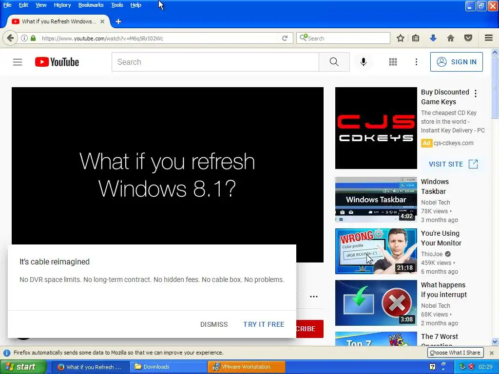Viewport: 499px width, 374px height.
Task: Click the page scrollbar up arrow
Action: point(495,52)
